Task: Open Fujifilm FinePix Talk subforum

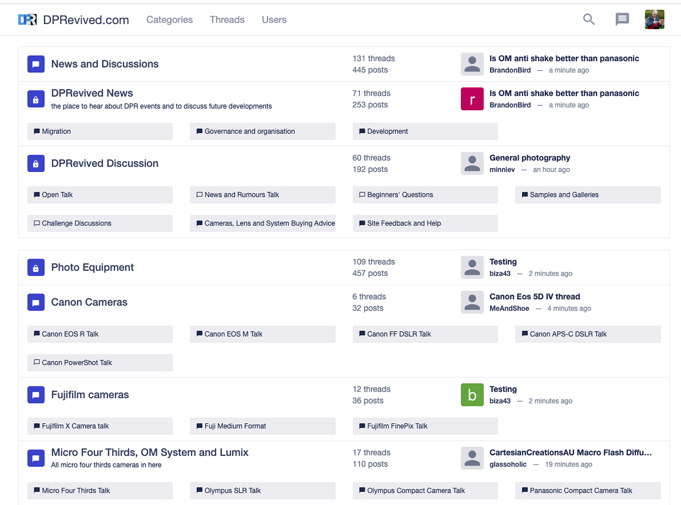Action: pos(425,426)
